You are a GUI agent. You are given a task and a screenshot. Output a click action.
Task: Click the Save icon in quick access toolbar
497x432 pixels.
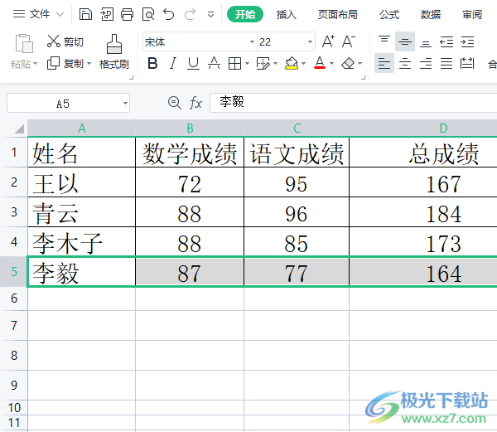85,14
